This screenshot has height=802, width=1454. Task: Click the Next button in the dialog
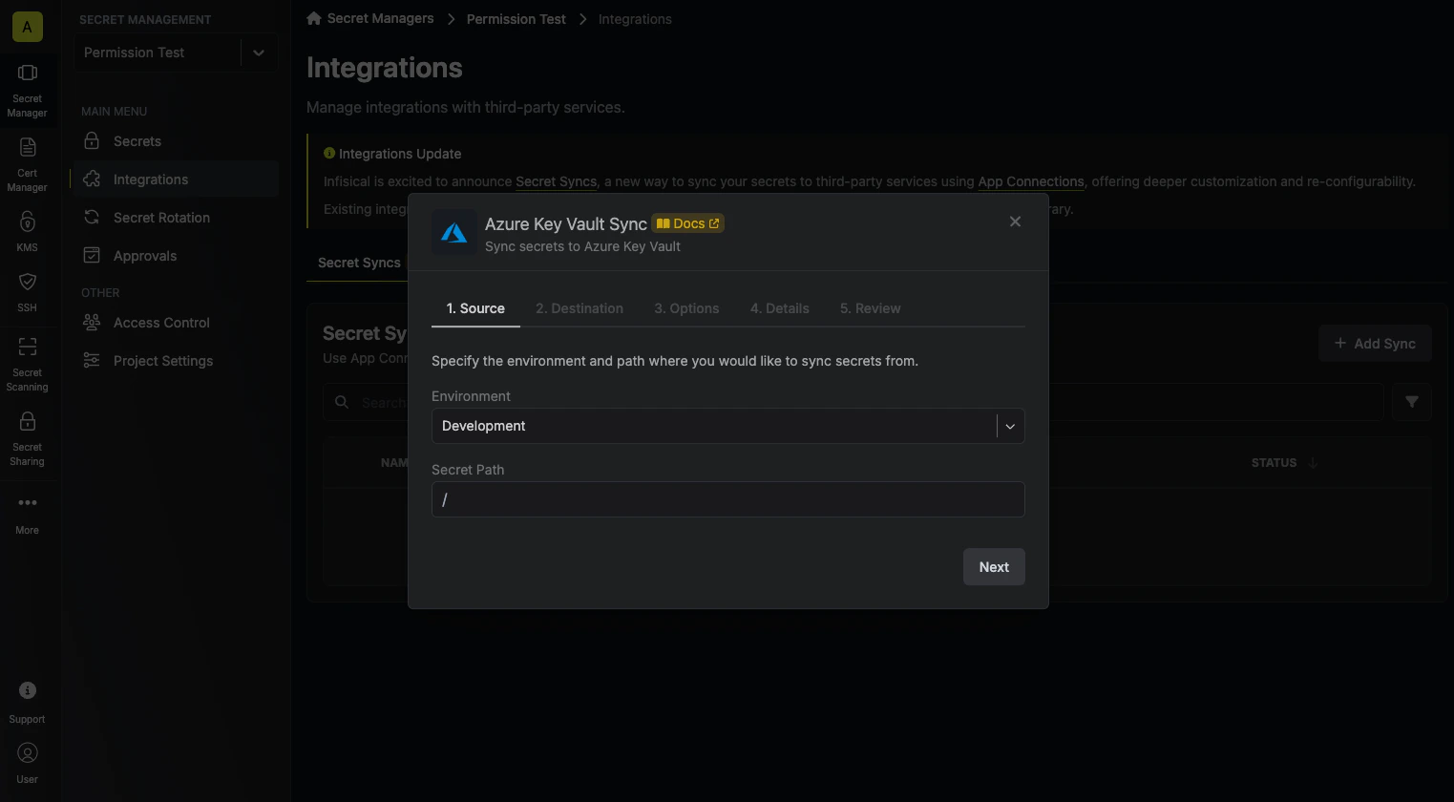[994, 567]
